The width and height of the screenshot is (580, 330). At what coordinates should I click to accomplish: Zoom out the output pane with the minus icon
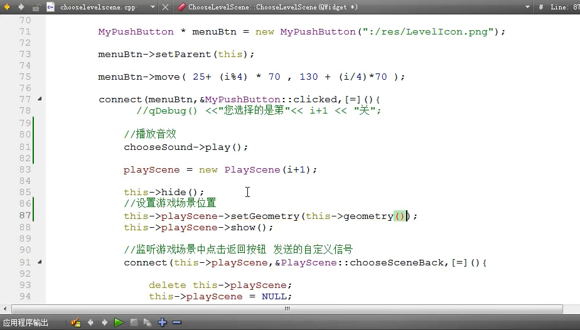(177, 322)
